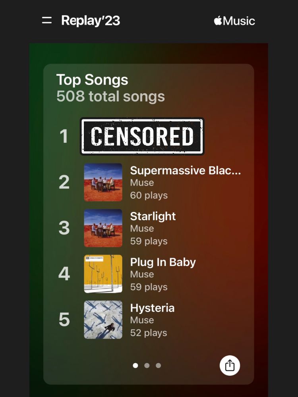Open the hamburger menu icon
This screenshot has height=397, width=298.
point(47,21)
